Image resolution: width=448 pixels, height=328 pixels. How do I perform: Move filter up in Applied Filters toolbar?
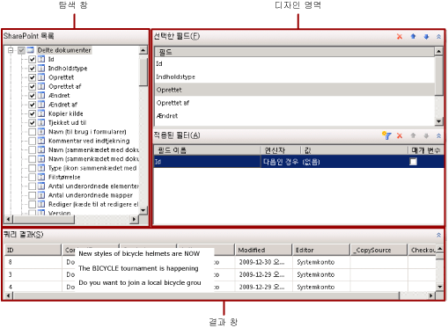[x=413, y=135]
